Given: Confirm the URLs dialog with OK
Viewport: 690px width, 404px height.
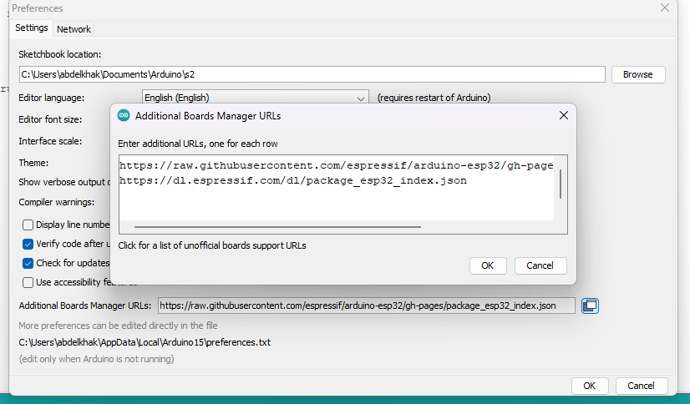Looking at the screenshot, I should [x=488, y=265].
